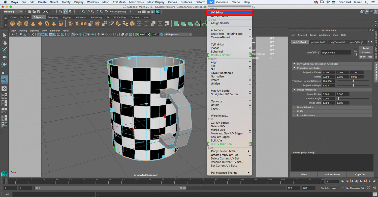This screenshot has height=197, width=378.
Task: Click the polygon cylinder shelf icon
Action: 26,24
